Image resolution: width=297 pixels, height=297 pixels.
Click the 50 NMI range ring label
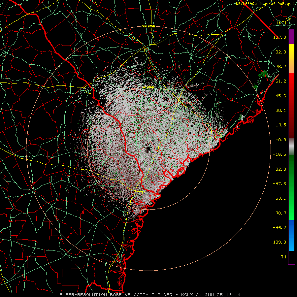(x=148, y=87)
